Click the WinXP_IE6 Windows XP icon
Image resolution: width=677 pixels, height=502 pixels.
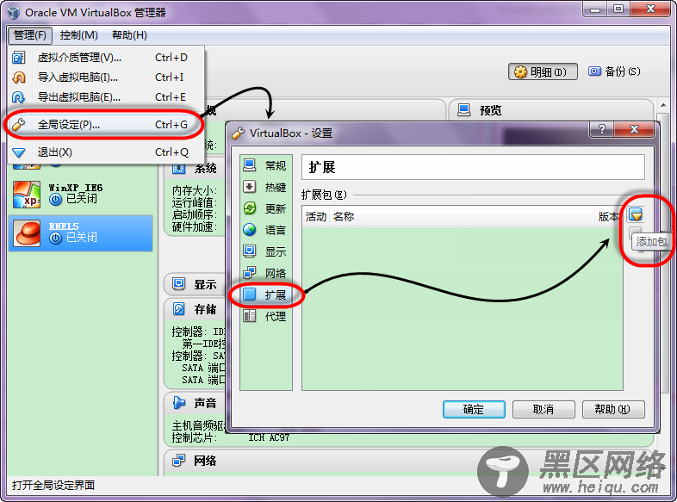tap(27, 195)
